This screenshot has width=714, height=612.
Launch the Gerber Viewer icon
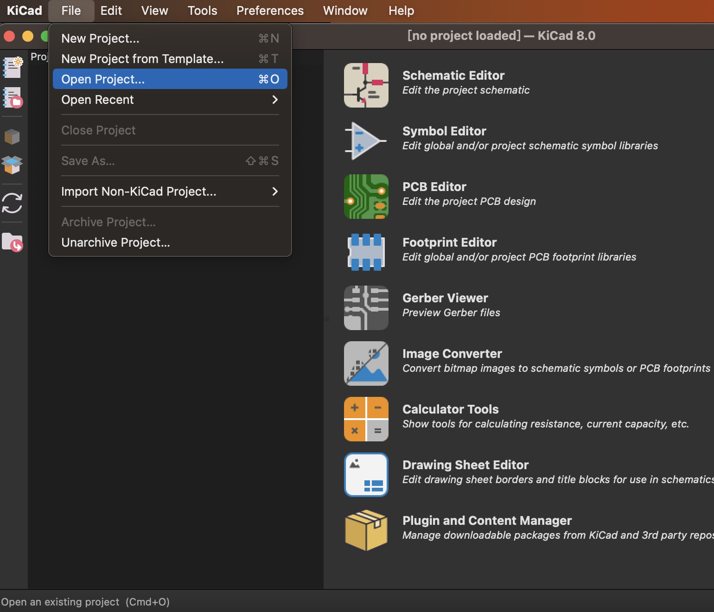pyautogui.click(x=366, y=308)
